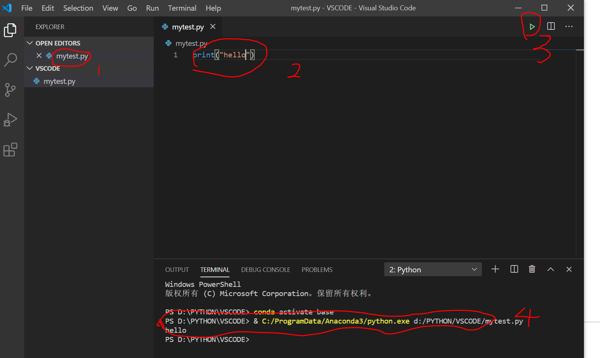Switch to the PROBLEMS panel tab
Image resolution: width=600 pixels, height=358 pixels.
(x=317, y=270)
